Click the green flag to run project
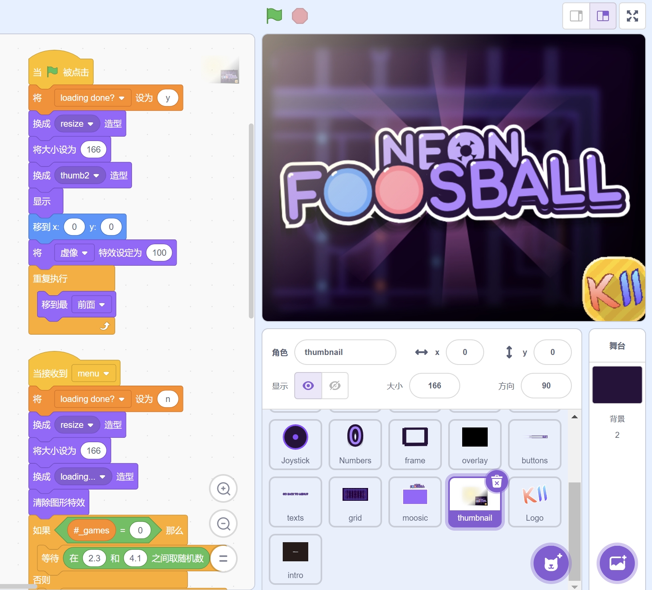652x590 pixels. point(274,16)
